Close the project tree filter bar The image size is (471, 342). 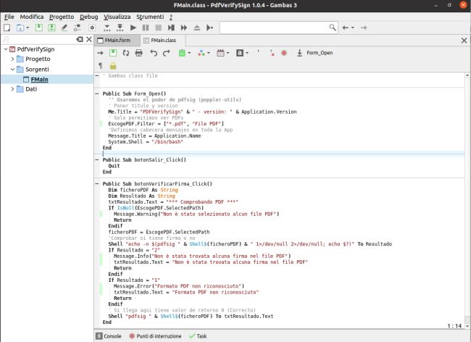tap(89, 39)
